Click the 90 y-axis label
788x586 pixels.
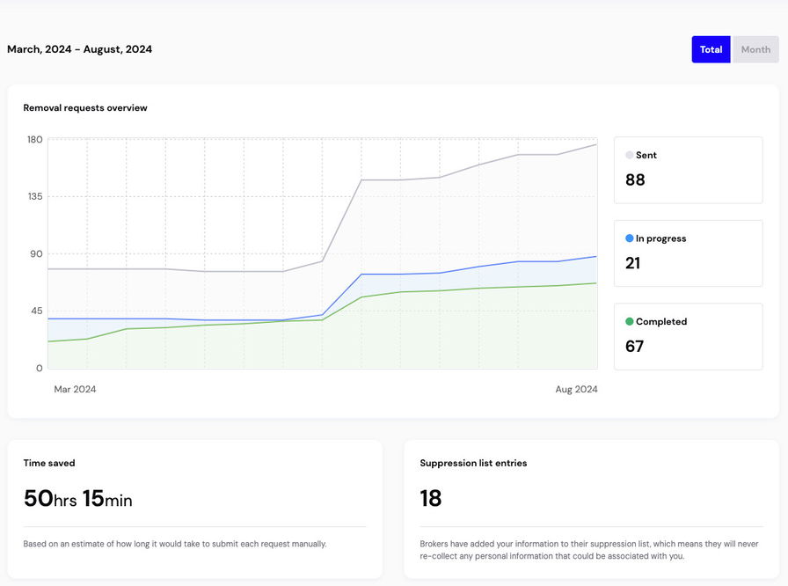coord(36,253)
